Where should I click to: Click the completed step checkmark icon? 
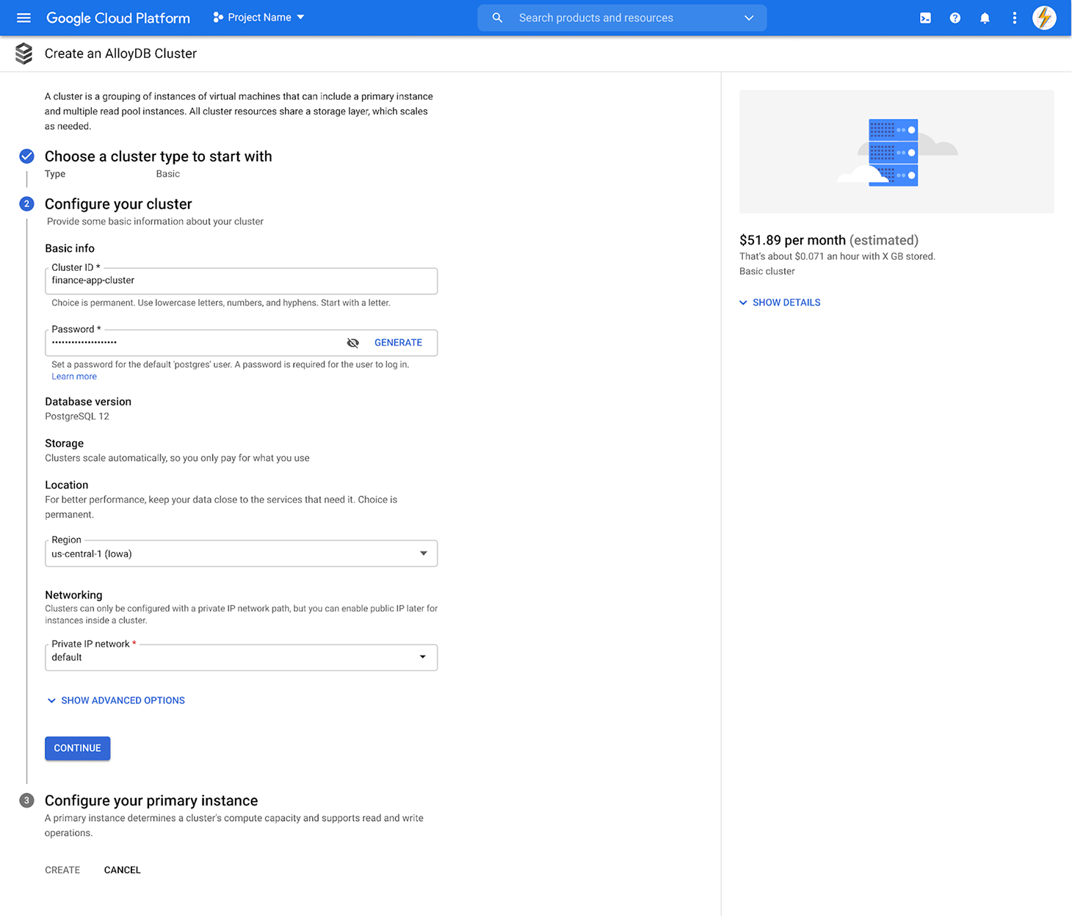[x=26, y=156]
